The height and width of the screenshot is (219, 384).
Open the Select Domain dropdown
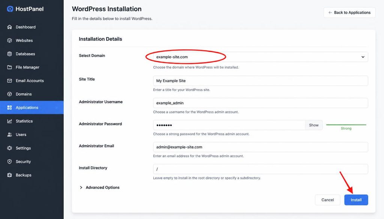260,57
